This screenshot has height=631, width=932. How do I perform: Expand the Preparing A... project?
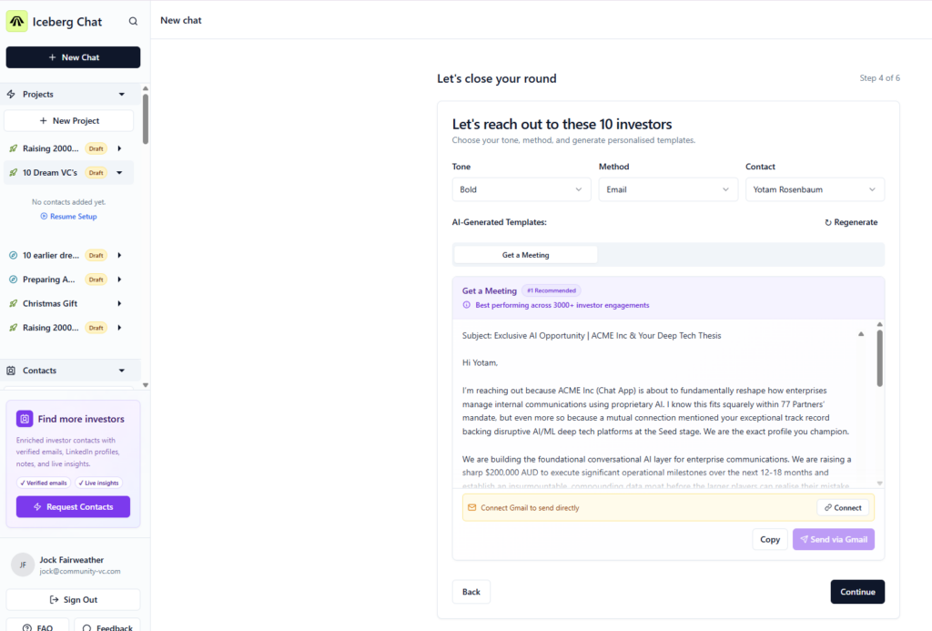(x=119, y=280)
